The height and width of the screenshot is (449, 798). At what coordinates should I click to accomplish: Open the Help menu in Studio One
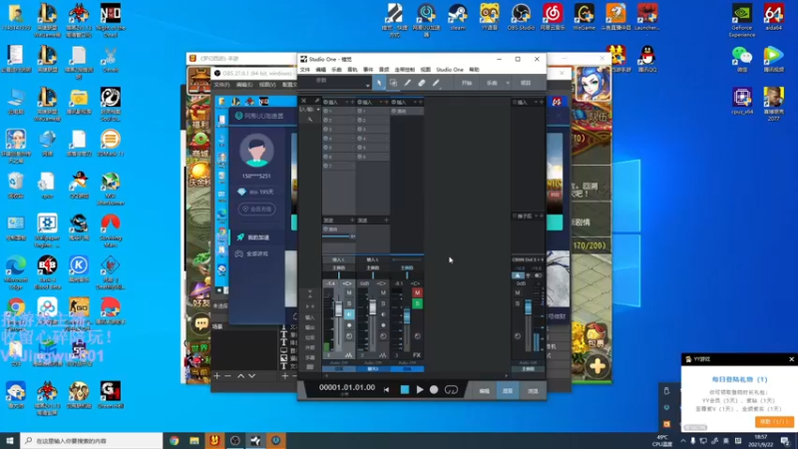coord(474,69)
